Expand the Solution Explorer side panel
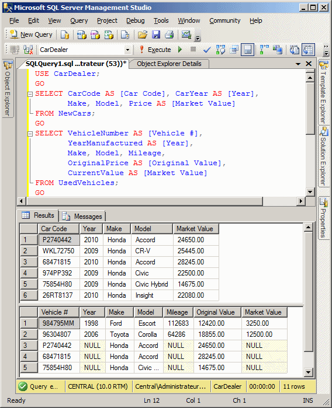 point(324,156)
